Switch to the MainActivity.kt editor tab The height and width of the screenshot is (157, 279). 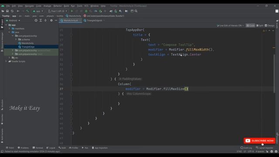coord(71,20)
